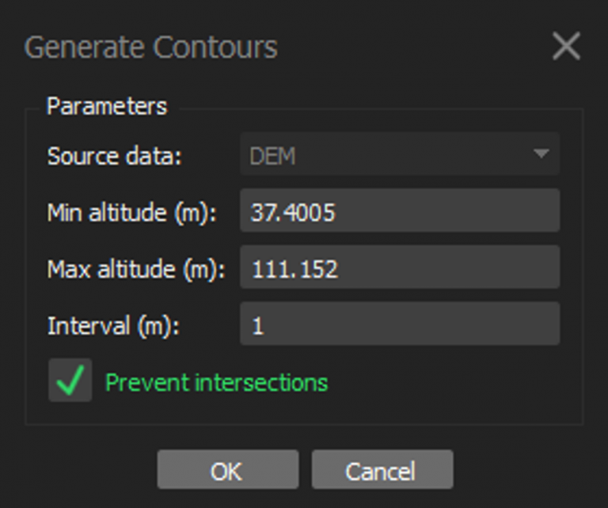Click the green check mark icon
This screenshot has width=608, height=508.
tap(70, 381)
